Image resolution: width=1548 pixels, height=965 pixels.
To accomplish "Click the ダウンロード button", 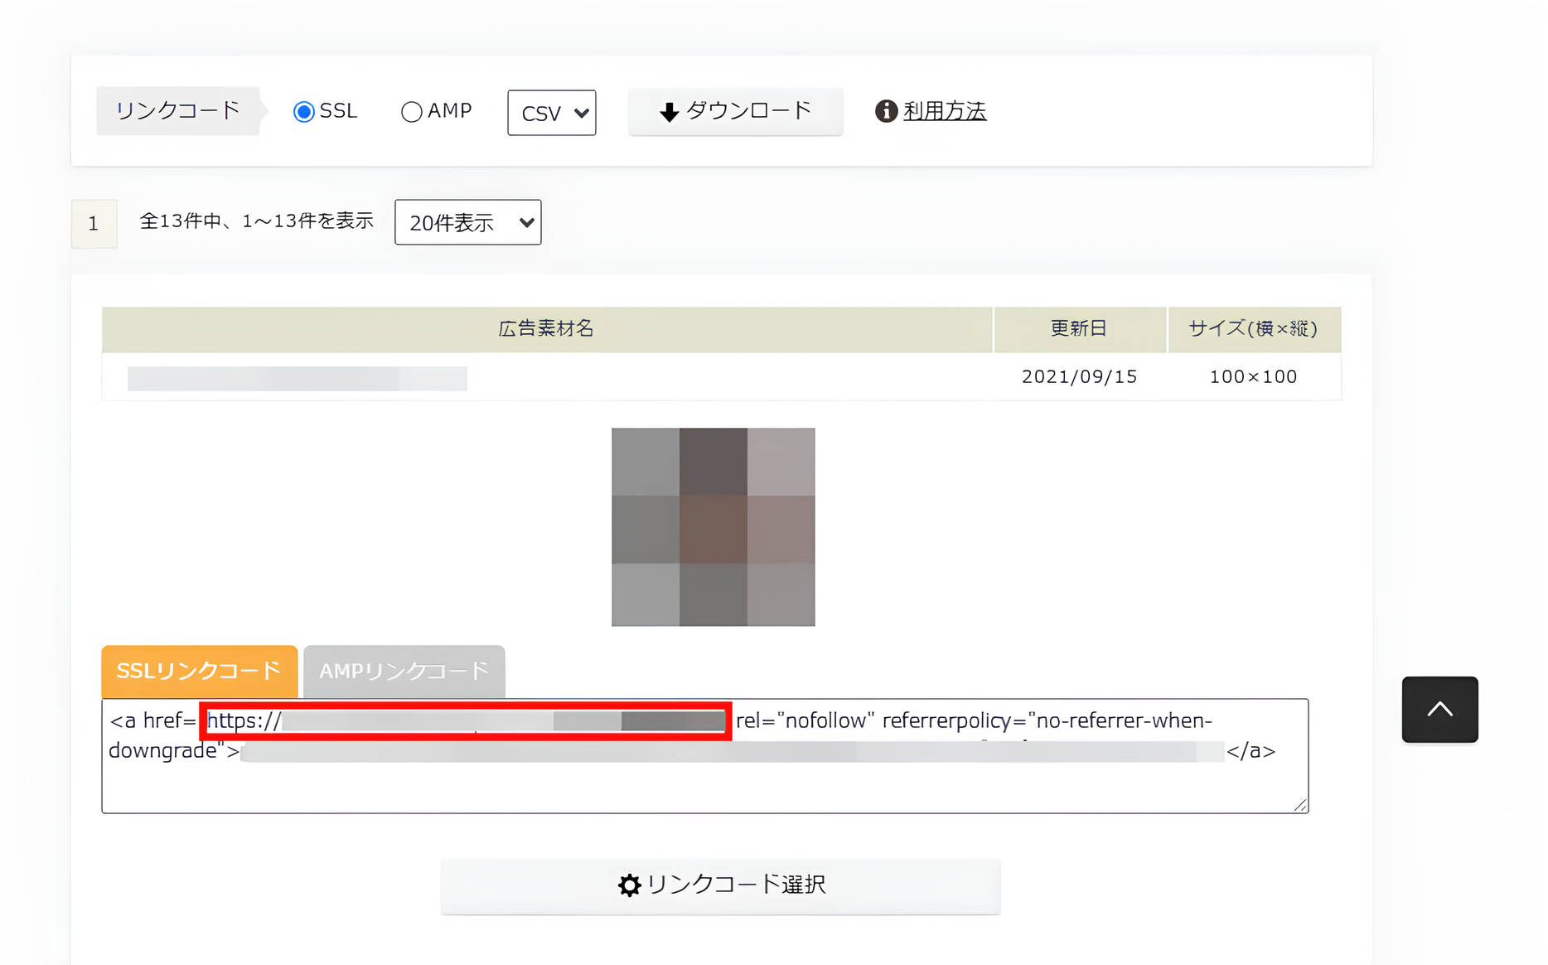I will [735, 110].
